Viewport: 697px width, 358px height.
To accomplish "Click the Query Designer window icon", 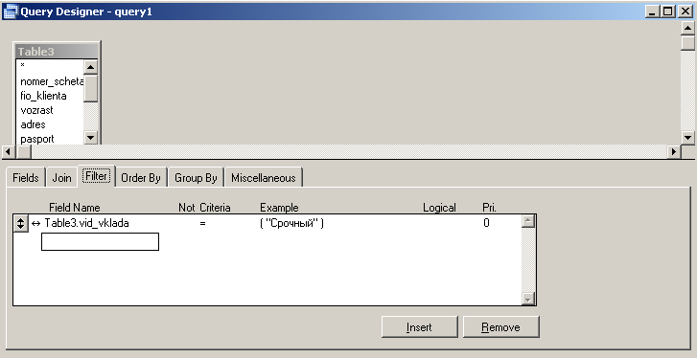I will point(10,11).
